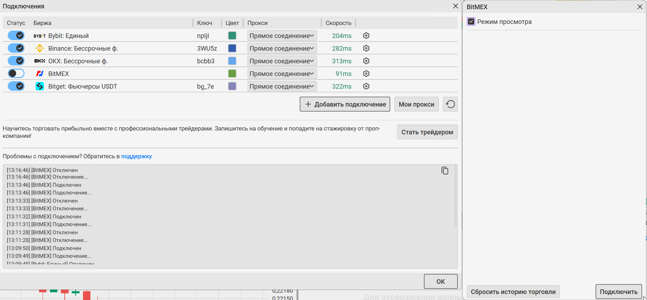Click the 313ms speed value
647x300 pixels.
(x=342, y=61)
